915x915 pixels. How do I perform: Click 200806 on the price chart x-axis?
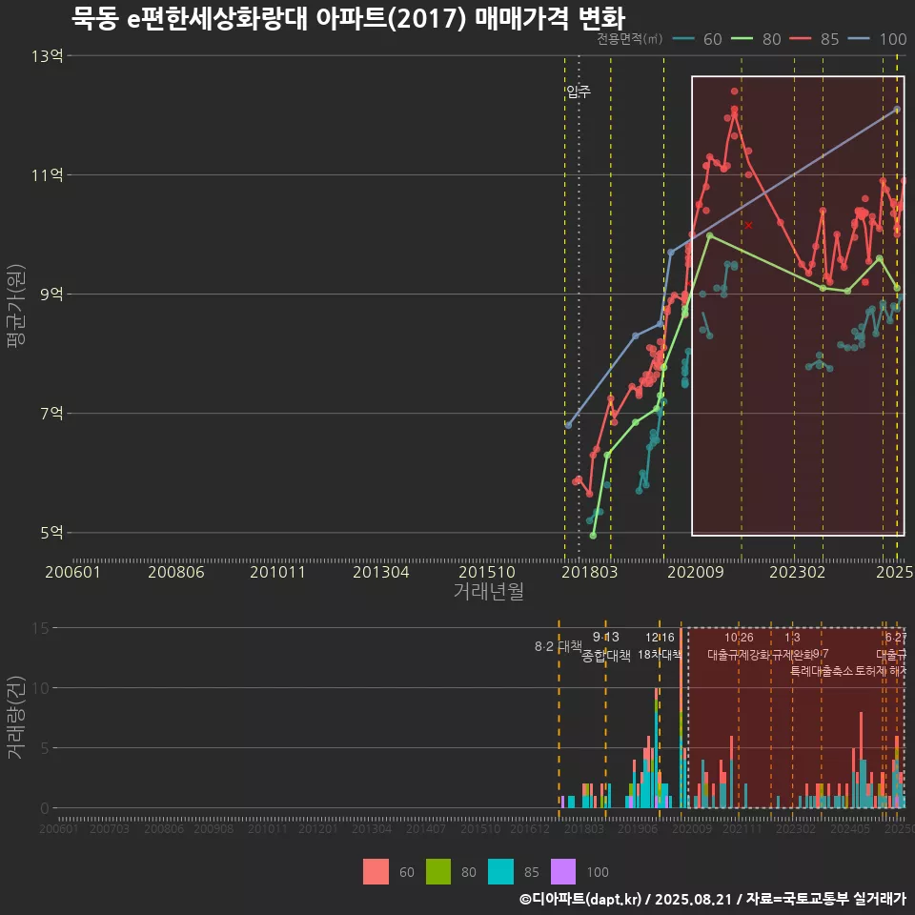[176, 572]
